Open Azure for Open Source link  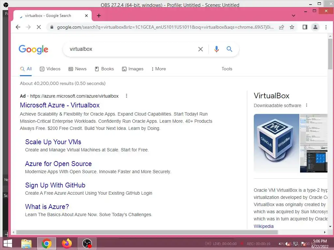(58, 164)
